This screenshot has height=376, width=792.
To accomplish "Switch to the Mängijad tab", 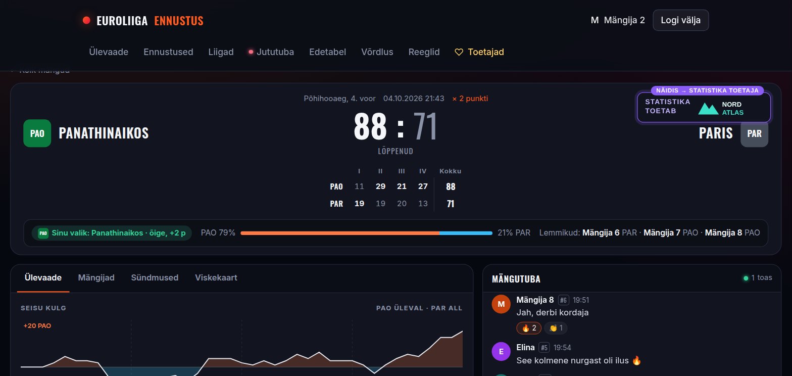I will click(96, 277).
